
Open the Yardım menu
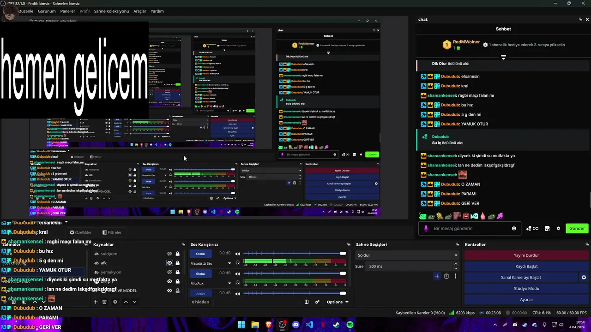point(157,11)
